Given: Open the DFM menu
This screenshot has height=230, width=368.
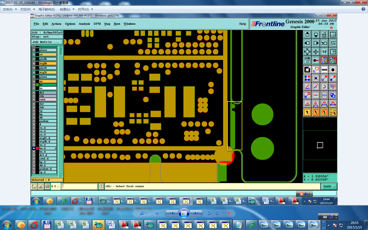Looking at the screenshot, I should tap(97, 24).
